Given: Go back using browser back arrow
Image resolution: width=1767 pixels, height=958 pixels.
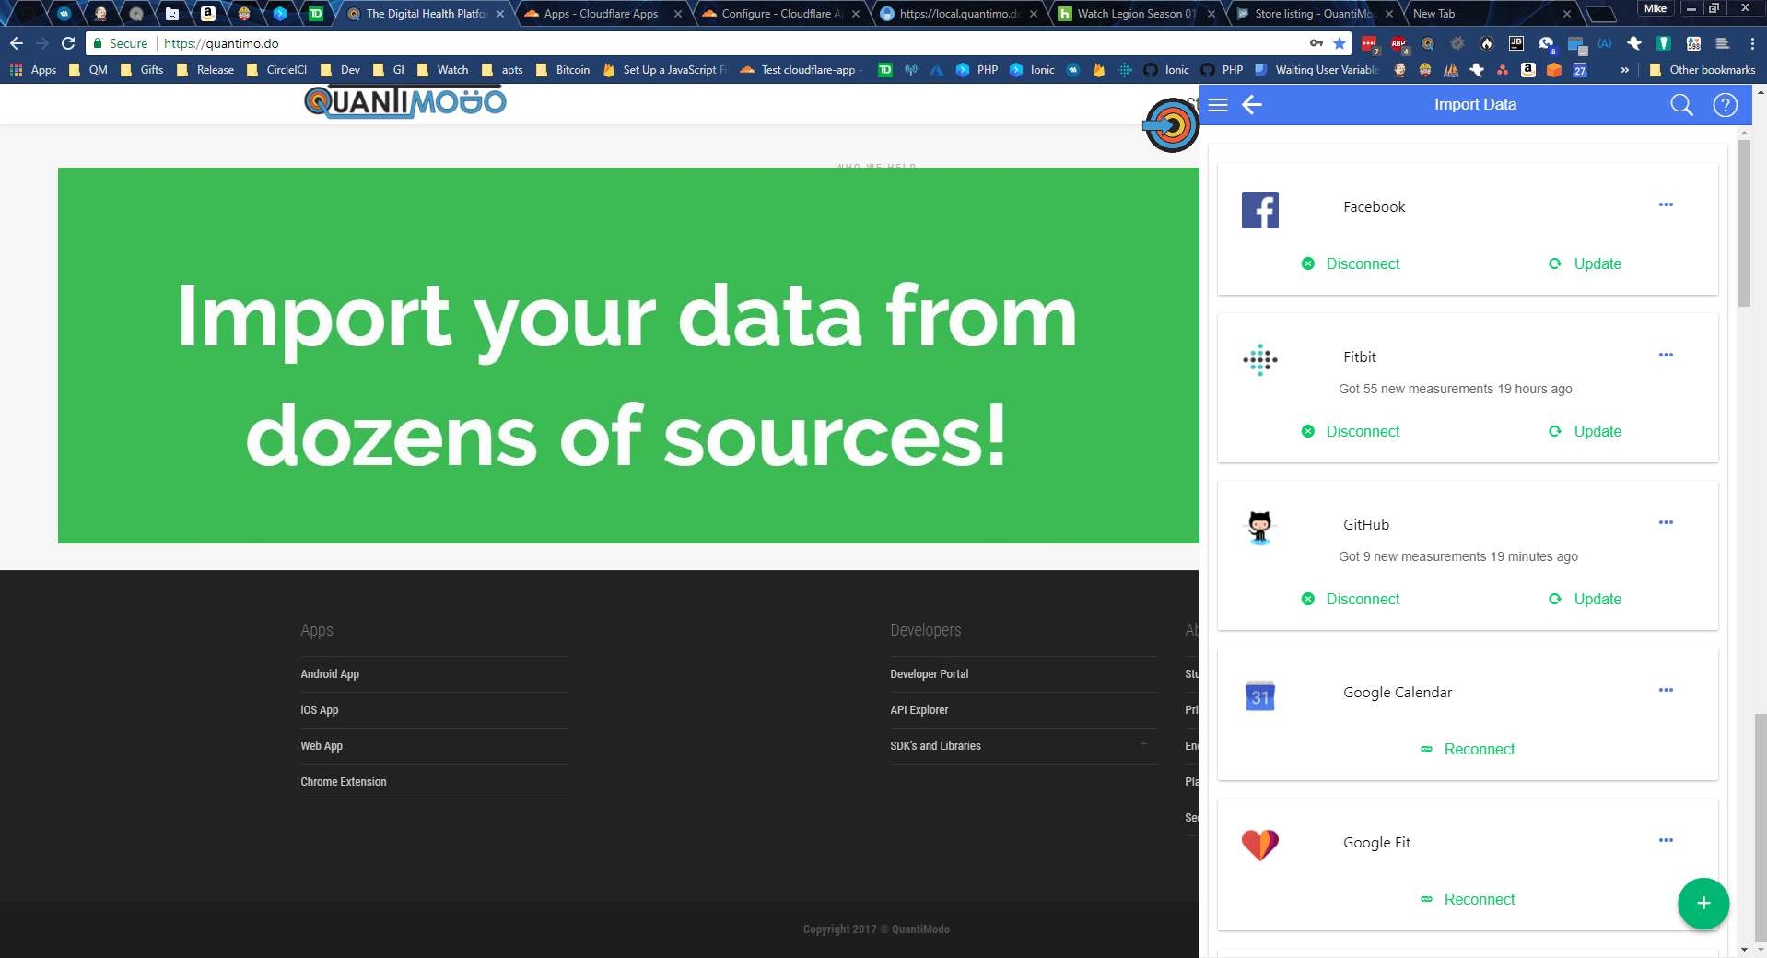Looking at the screenshot, I should (17, 43).
